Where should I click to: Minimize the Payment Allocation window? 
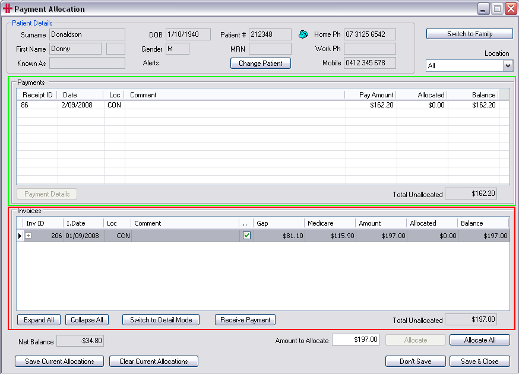pos(483,8)
